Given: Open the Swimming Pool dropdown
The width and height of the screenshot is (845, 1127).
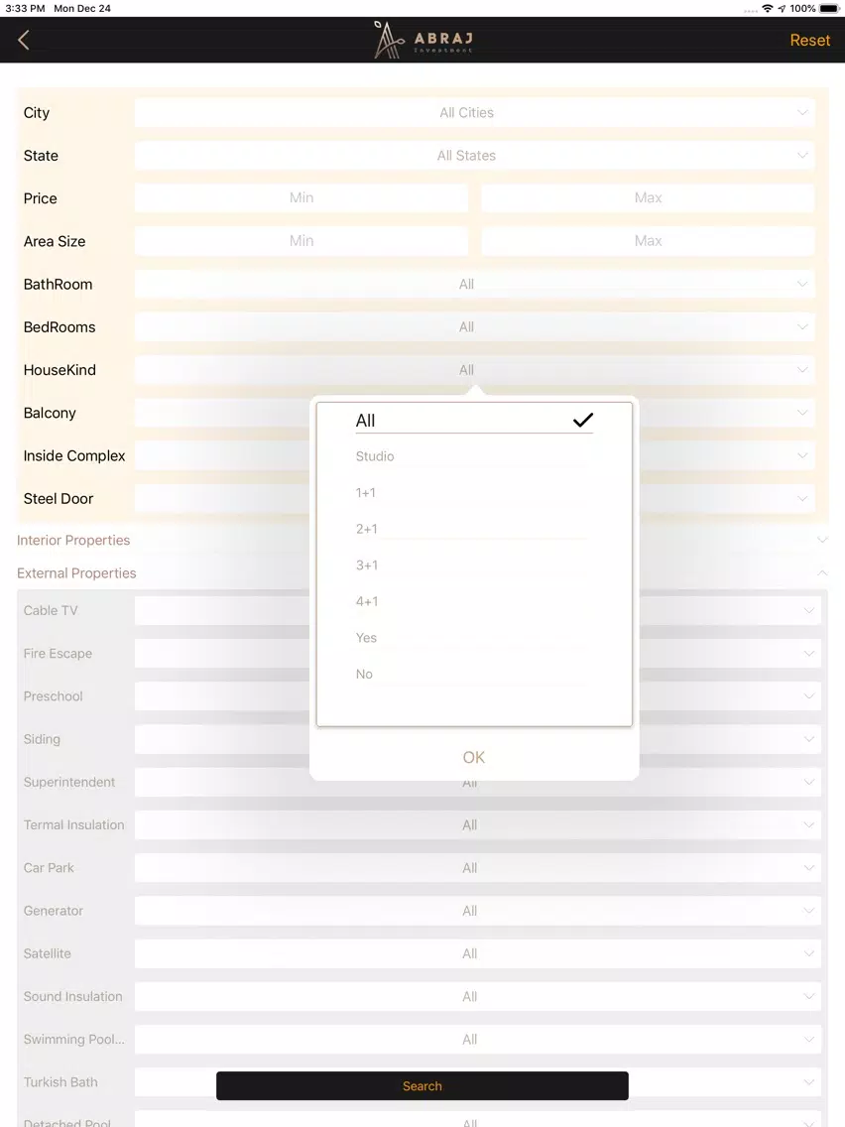Looking at the screenshot, I should 478,1040.
